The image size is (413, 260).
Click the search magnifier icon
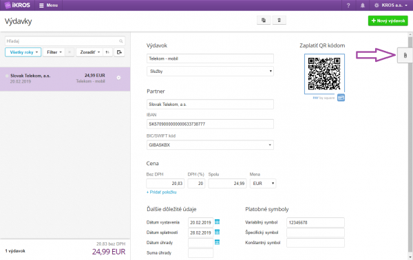[x=121, y=41]
